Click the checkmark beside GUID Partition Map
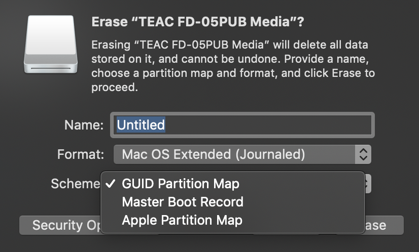Viewport: 419px width, 252px height. click(111, 184)
